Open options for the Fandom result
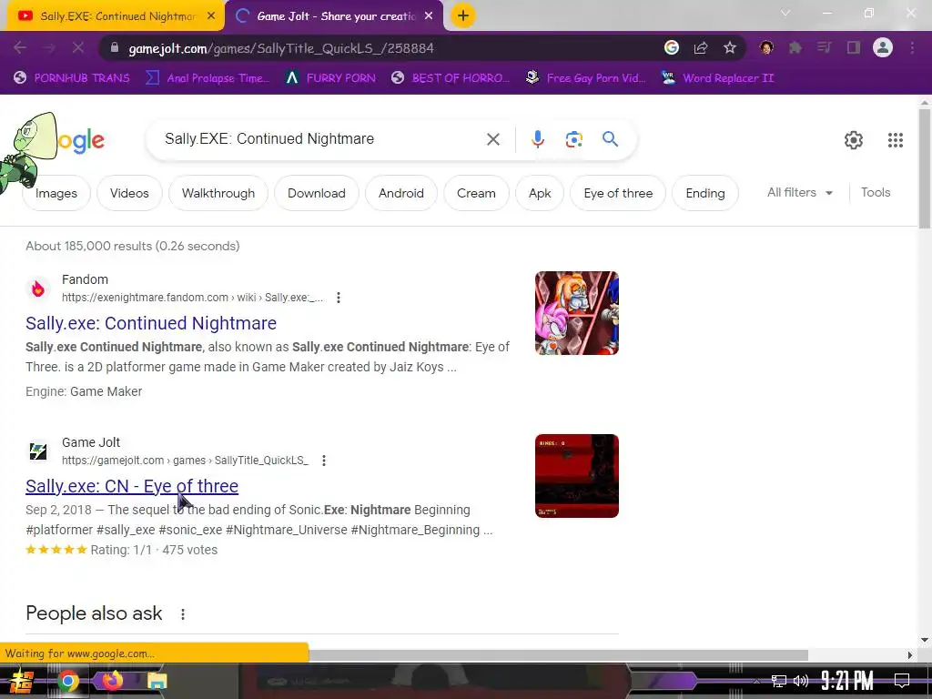Screen dimensions: 932x699 [339, 298]
